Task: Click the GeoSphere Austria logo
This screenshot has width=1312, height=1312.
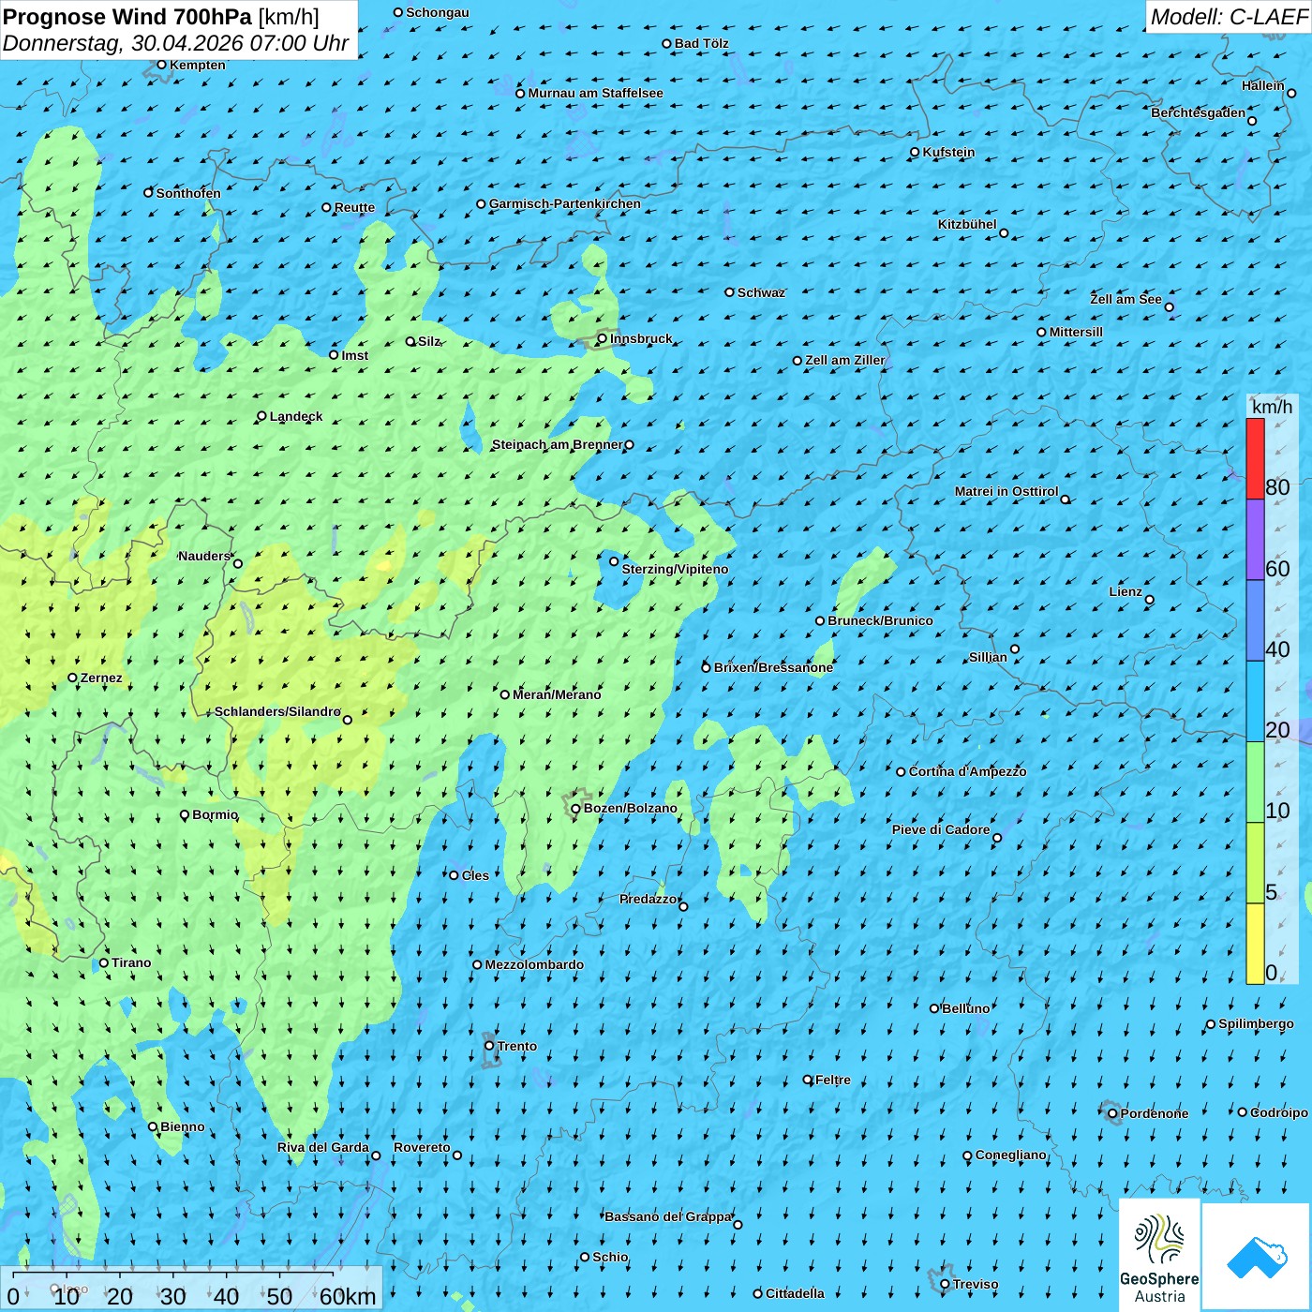Action: [1159, 1256]
